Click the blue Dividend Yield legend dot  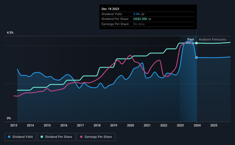coord(9,137)
